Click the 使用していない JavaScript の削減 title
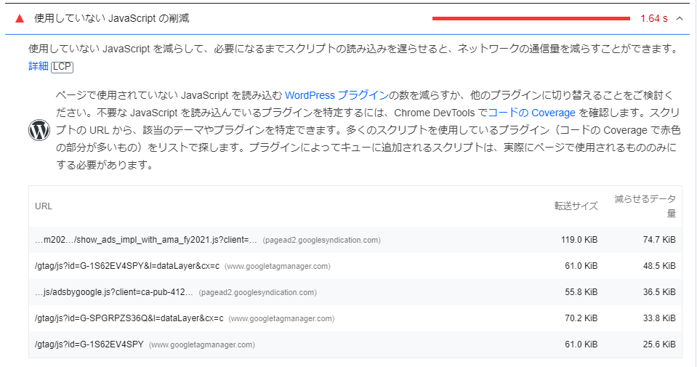Viewport: 697px width, 367px height. pyautogui.click(x=112, y=18)
